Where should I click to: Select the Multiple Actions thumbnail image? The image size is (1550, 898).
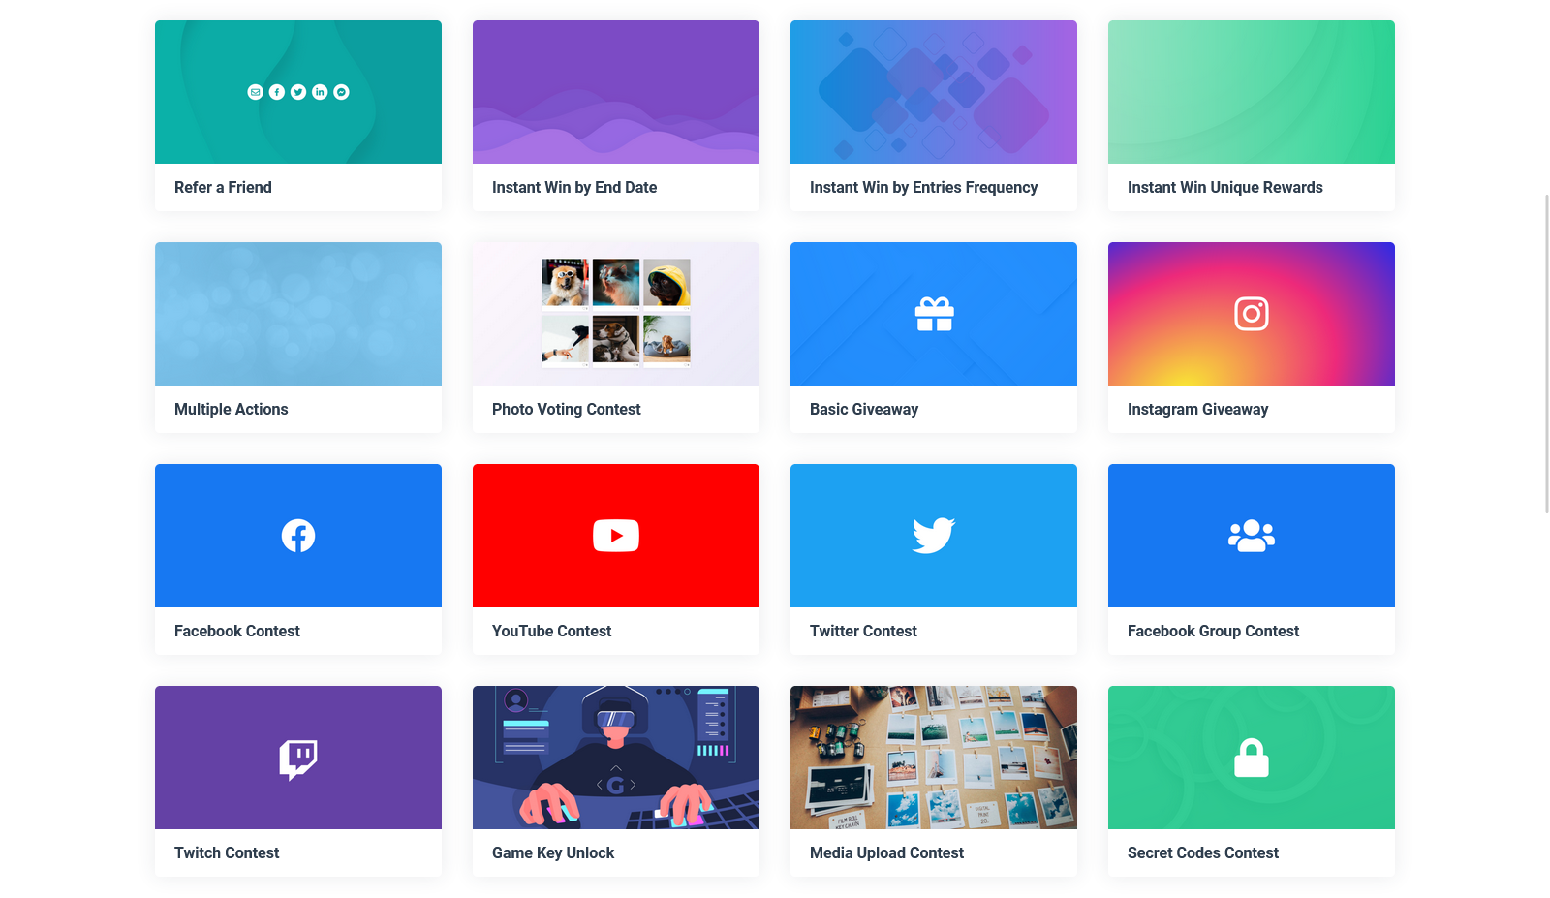pyautogui.click(x=298, y=314)
